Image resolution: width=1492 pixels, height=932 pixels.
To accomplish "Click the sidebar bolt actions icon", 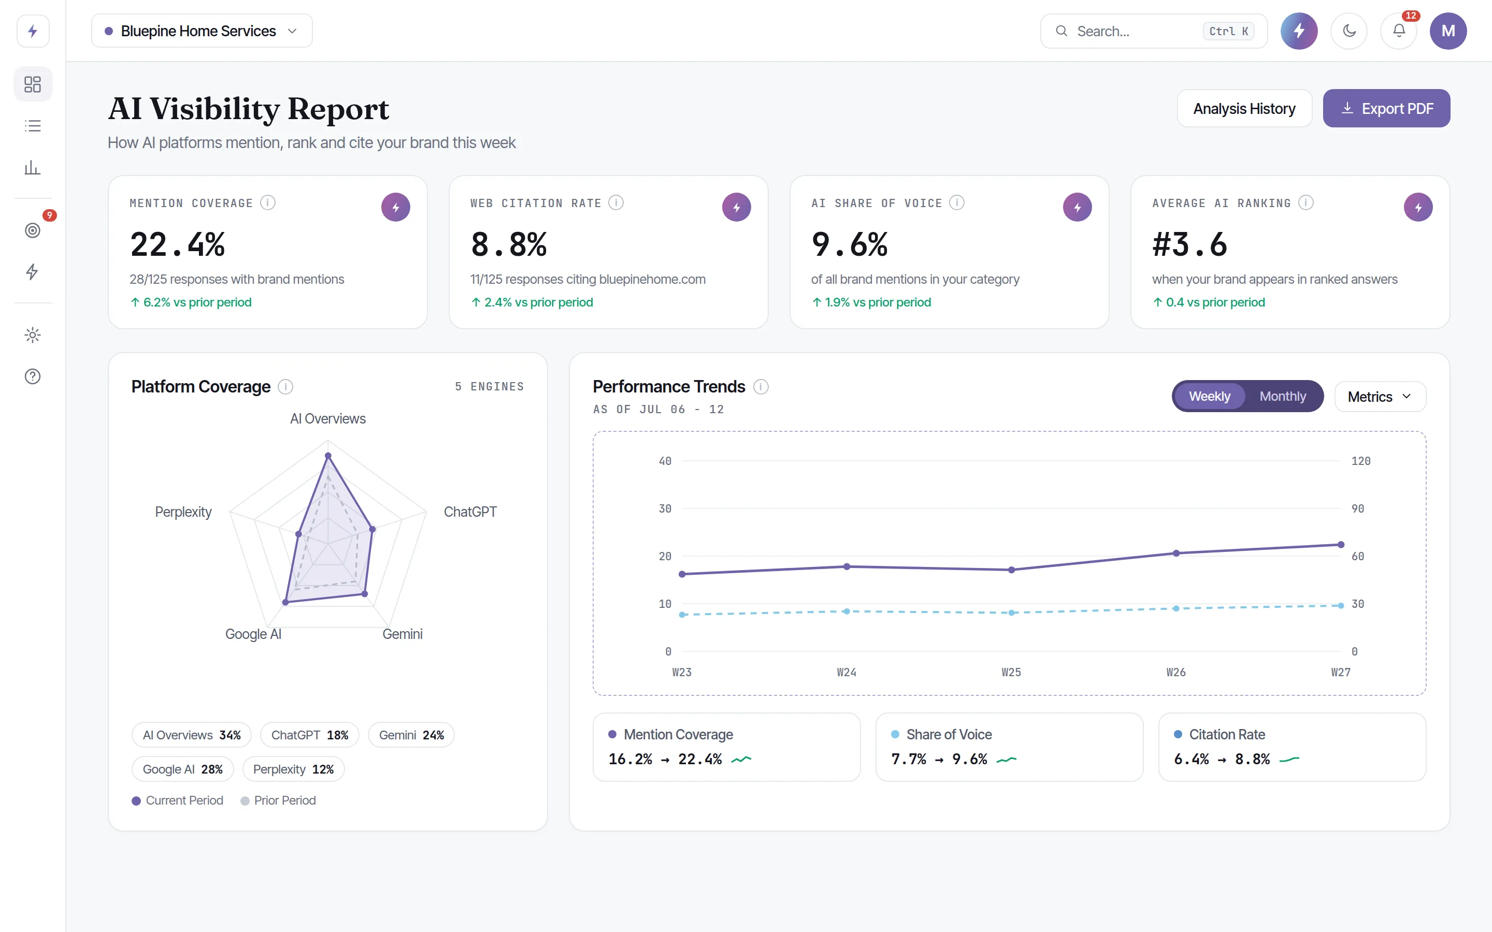I will (33, 272).
